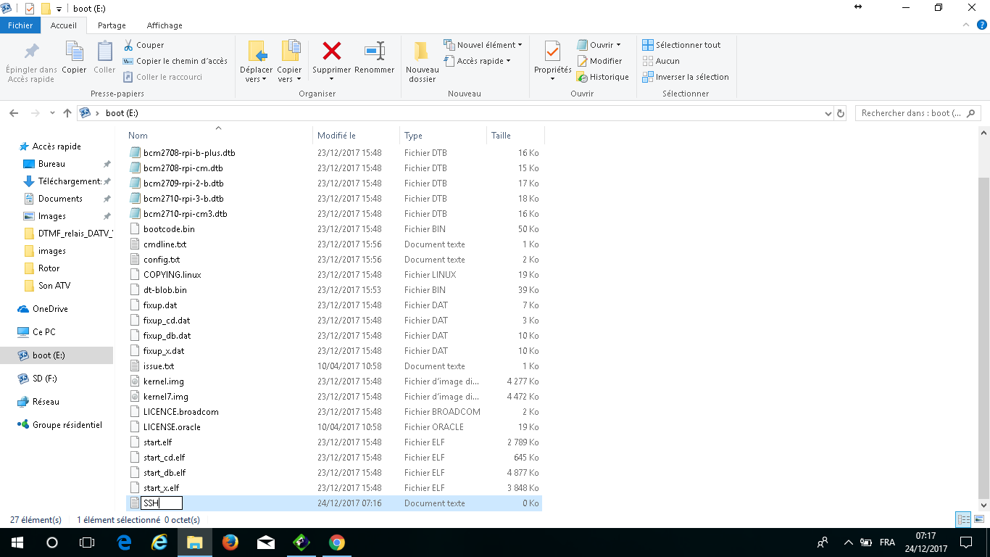990x557 pixels.
Task: Click the search box Rechercher dans boot
Action: click(912, 113)
